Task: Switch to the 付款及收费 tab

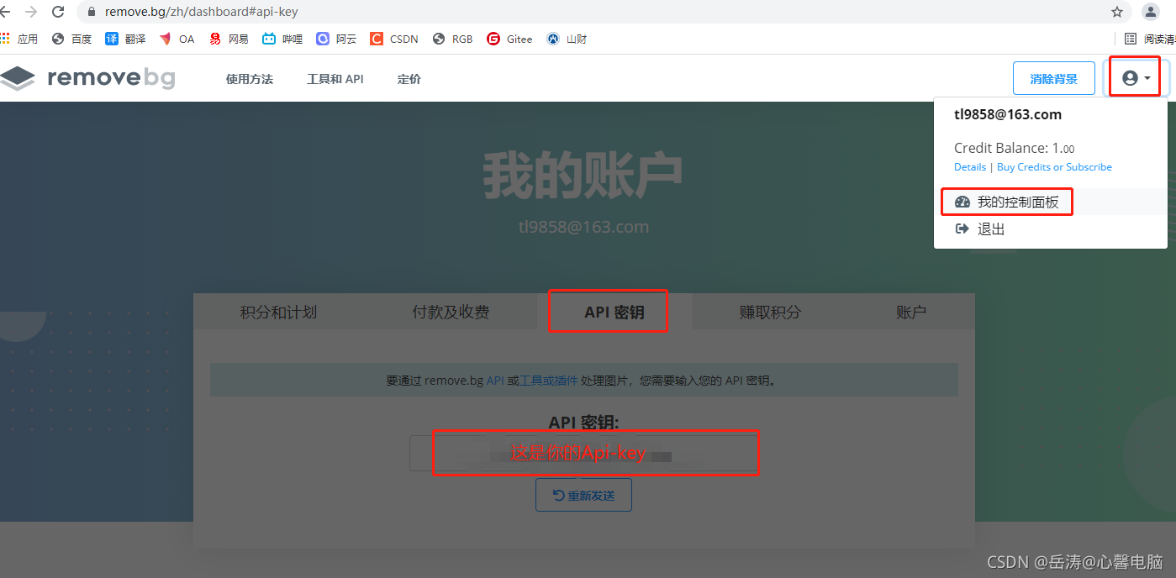Action: 451,313
